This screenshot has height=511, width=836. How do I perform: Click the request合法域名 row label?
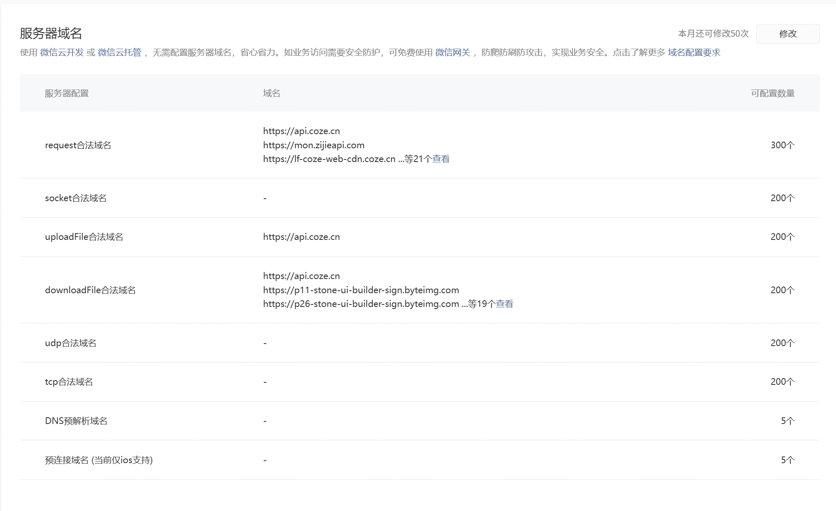point(78,145)
